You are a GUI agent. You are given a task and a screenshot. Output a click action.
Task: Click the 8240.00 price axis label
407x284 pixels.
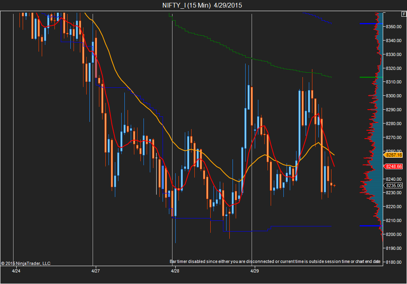pos(393,179)
